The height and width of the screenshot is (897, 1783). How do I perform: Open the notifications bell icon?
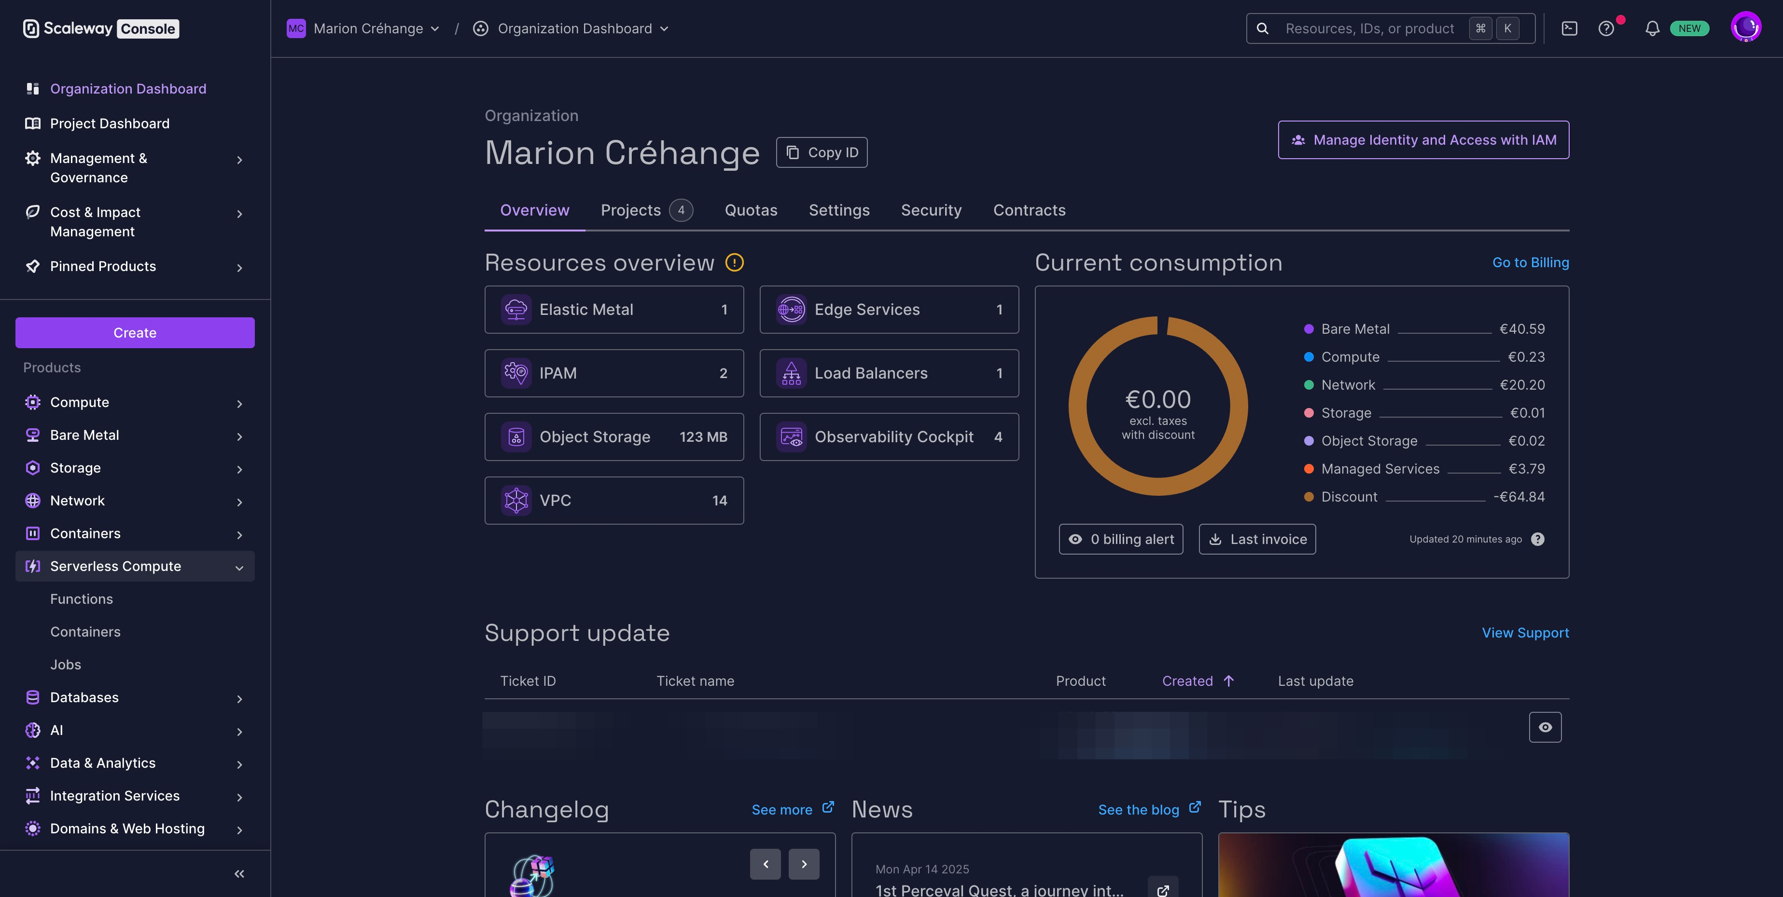pyautogui.click(x=1652, y=28)
